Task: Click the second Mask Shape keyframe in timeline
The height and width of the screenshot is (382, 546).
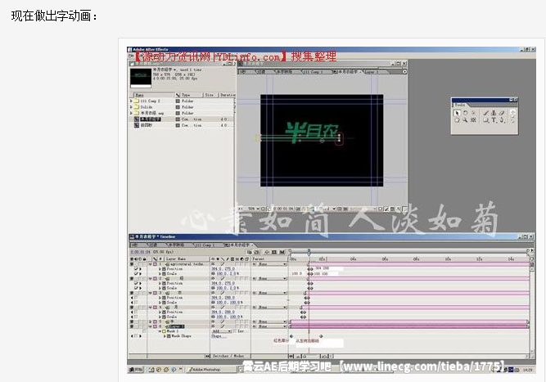Action: 321,336
